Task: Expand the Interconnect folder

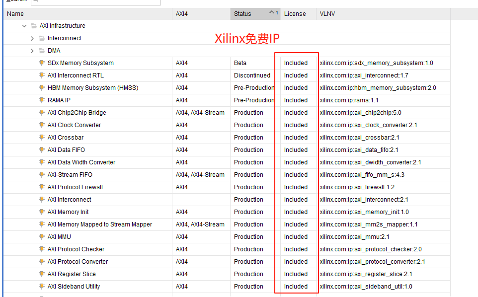Action: [32, 38]
